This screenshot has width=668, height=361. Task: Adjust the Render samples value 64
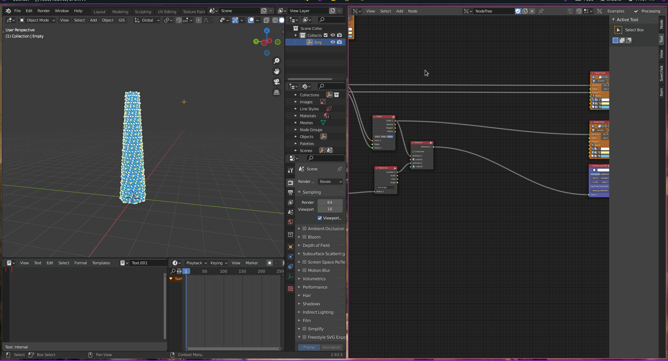coord(330,202)
